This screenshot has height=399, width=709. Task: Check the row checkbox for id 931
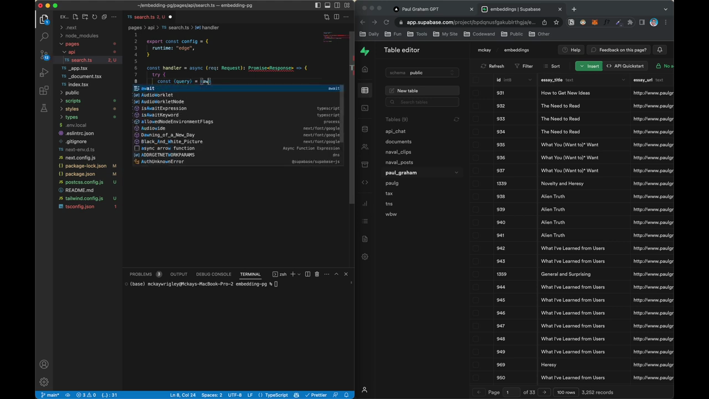[476, 93]
